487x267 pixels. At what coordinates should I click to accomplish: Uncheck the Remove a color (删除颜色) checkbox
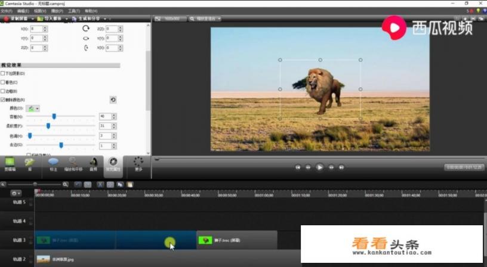click(3, 100)
